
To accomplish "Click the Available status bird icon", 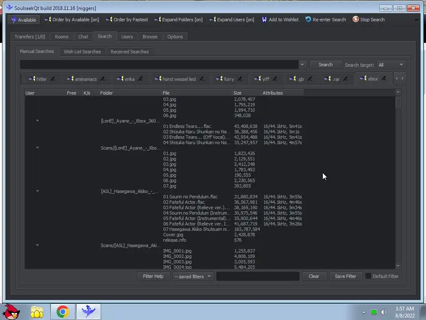I will pos(14,20).
